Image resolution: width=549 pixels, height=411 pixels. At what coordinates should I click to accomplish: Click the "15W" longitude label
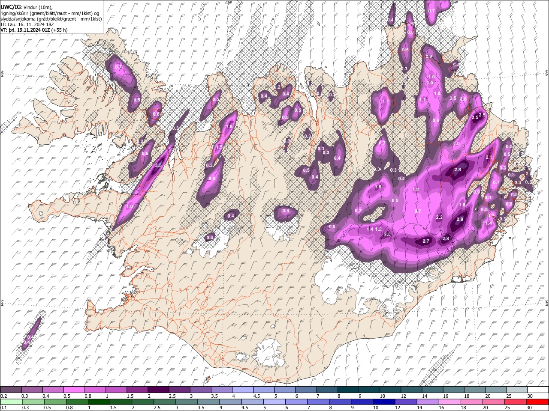tap(455, 2)
